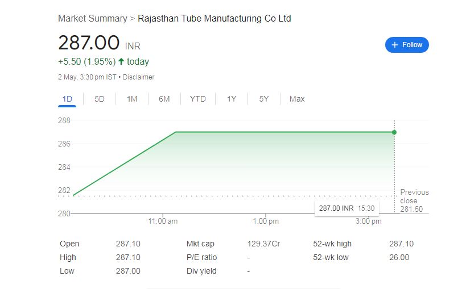Open the 5Y chart tab

264,99
